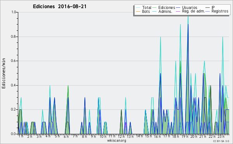Click the 0.0 y-axis tick label

[x=14, y=134]
